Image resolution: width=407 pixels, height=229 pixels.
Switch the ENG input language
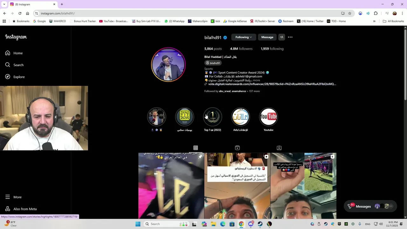point(368,224)
